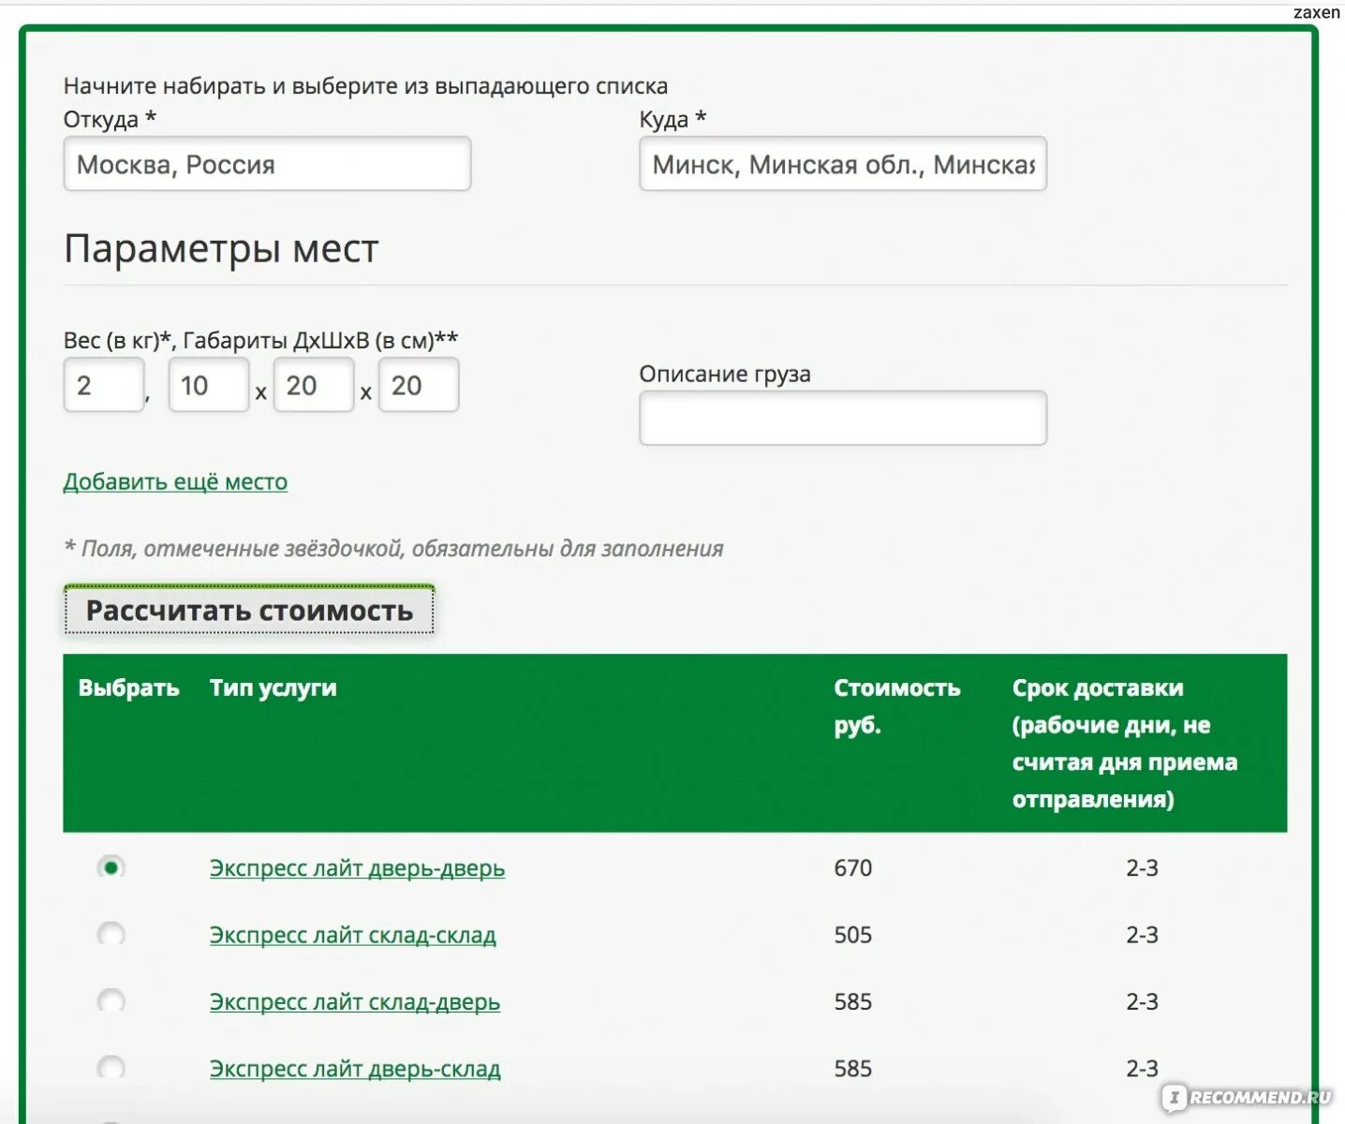1345x1124 pixels.
Task: Open the 'Экспресс лайт склад-дверь' service link
Action: pos(355,1002)
